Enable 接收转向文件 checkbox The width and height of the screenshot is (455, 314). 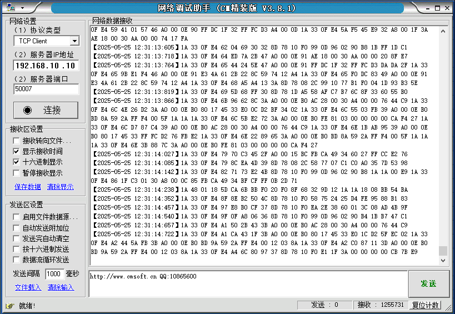16,141
